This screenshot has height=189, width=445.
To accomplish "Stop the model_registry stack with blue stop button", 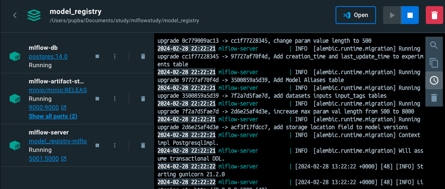I will (410, 15).
